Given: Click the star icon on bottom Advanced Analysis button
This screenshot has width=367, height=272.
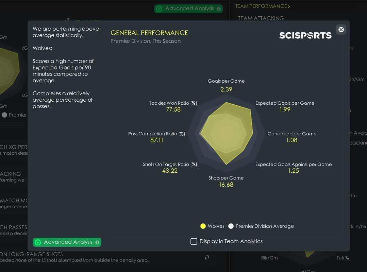Looking at the screenshot, I should pos(38,242).
